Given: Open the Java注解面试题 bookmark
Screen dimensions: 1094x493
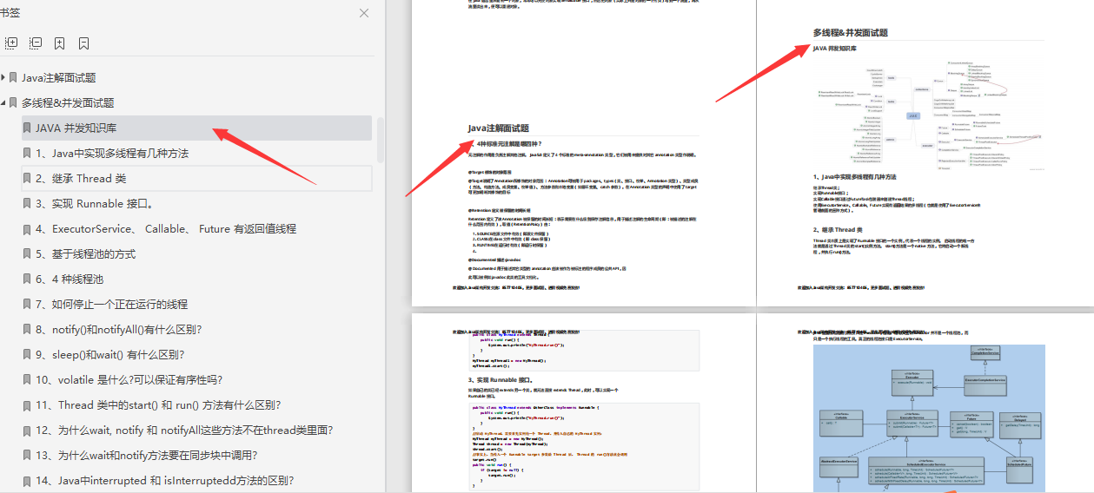Looking at the screenshot, I should click(x=59, y=77).
